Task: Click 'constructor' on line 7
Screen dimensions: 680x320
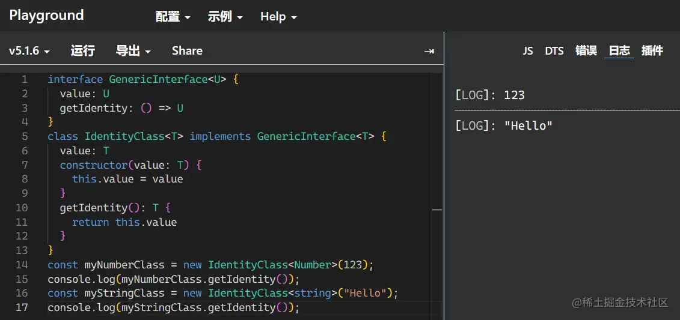Action: click(94, 165)
